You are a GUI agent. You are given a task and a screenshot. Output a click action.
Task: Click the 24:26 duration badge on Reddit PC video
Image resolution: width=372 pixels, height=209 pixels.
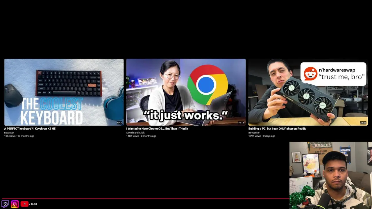click(x=363, y=123)
